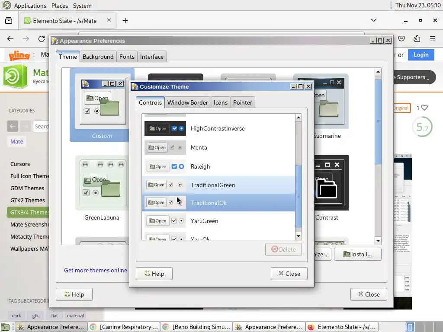Switch to the Pointer tab
Image resolution: width=443 pixels, height=332 pixels.
pyautogui.click(x=242, y=102)
